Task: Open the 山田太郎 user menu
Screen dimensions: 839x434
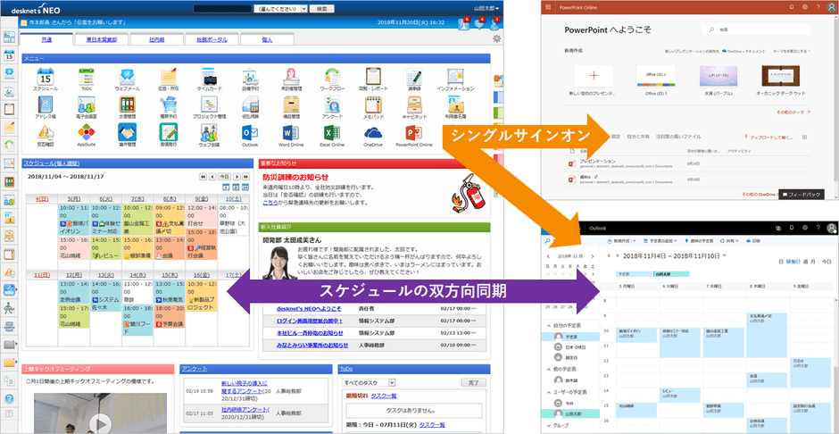Action: click(483, 7)
